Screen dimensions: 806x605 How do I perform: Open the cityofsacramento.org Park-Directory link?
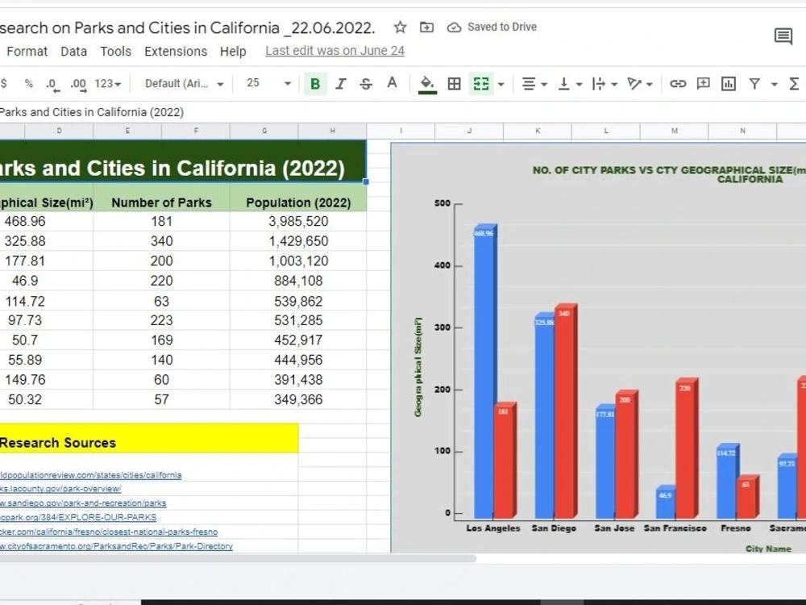click(116, 546)
